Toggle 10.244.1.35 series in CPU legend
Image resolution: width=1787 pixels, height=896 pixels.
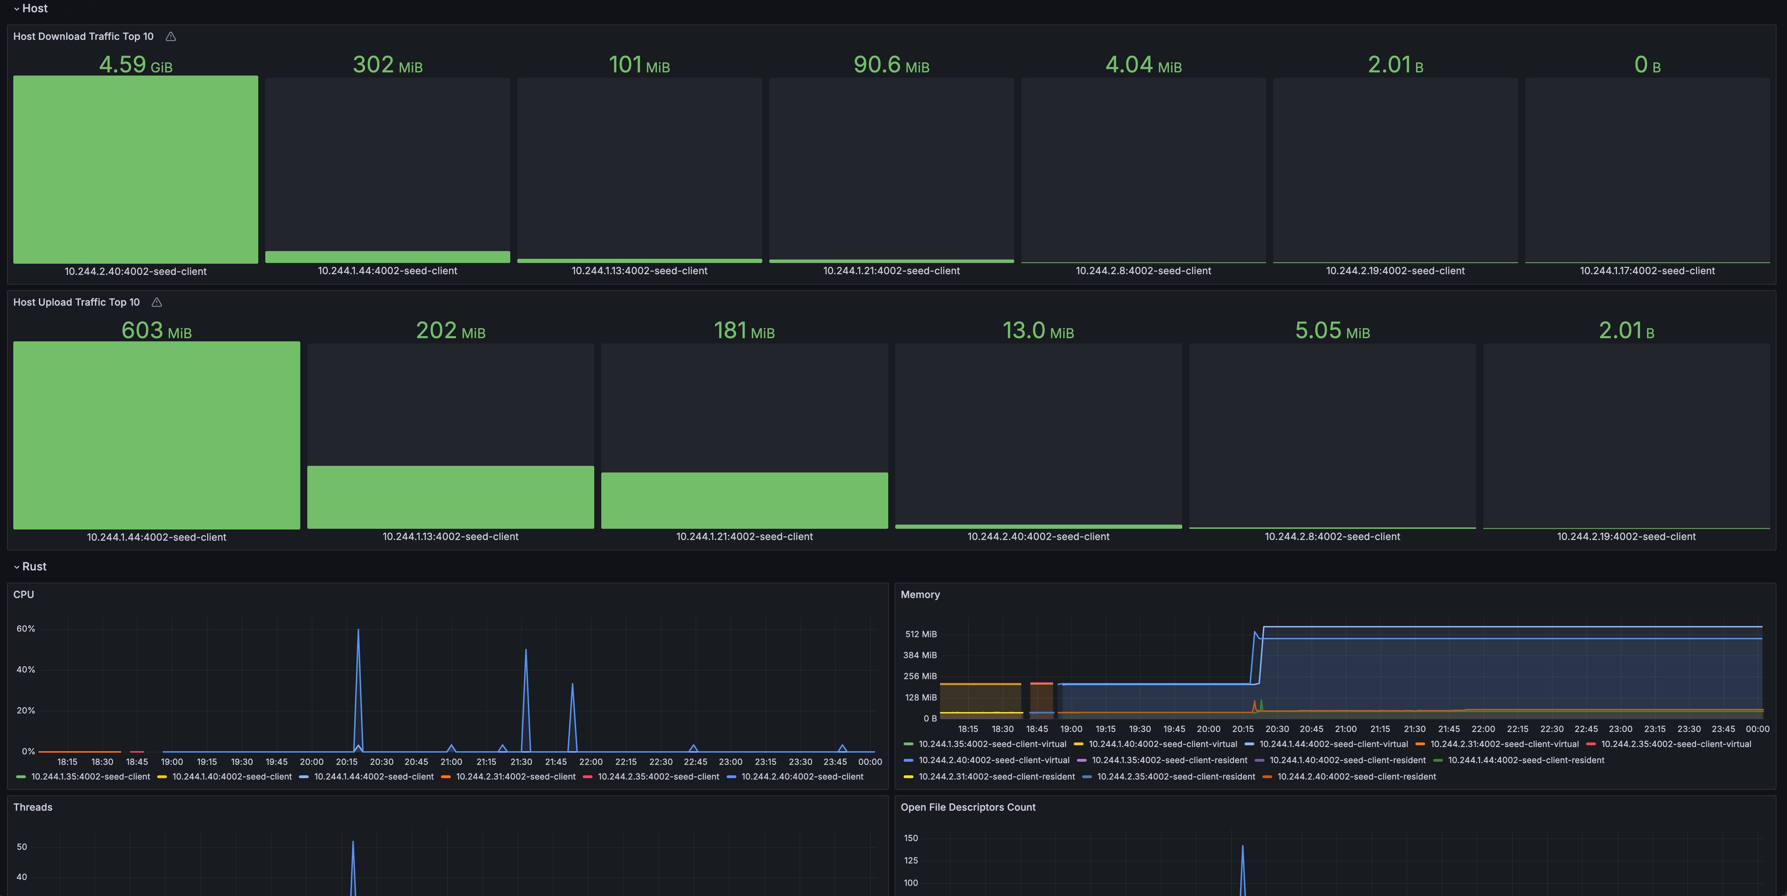[x=90, y=777]
